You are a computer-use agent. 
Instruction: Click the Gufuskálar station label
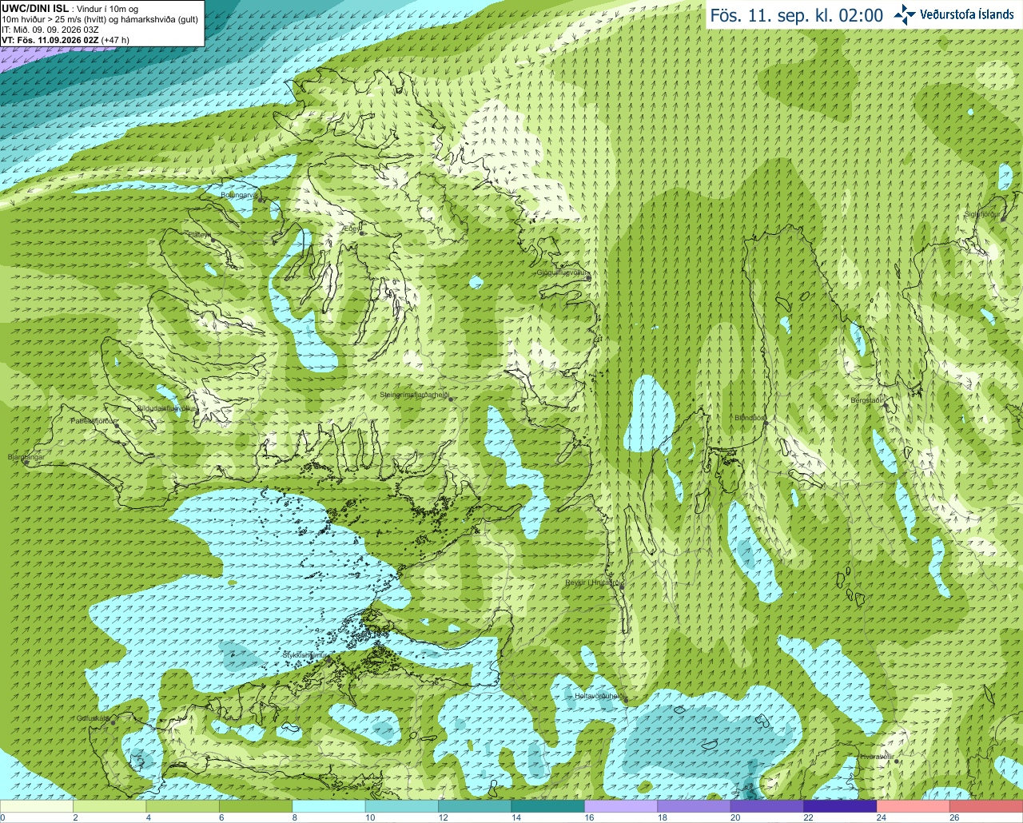click(93, 718)
